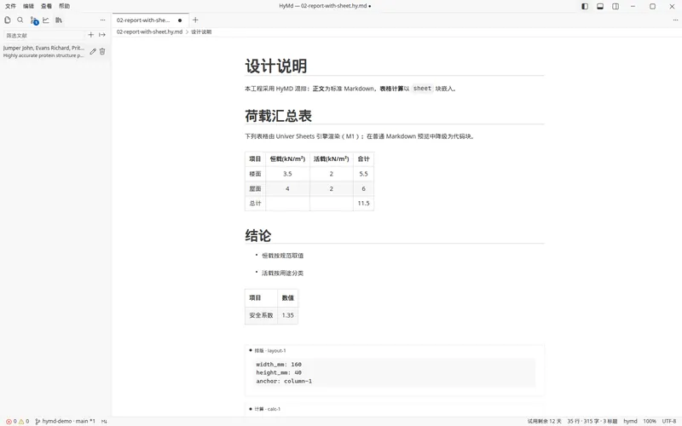Open the search sidebar icon
Image resolution: width=682 pixels, height=426 pixels.
coord(20,20)
